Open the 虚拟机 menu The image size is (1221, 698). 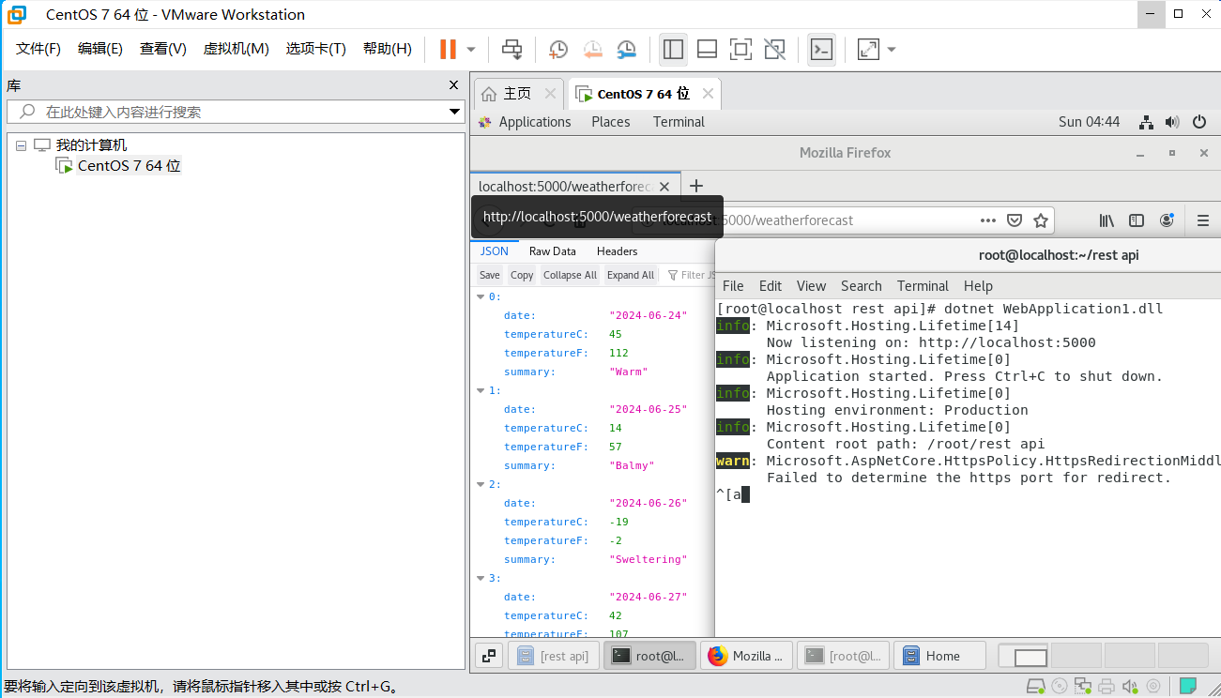point(236,49)
